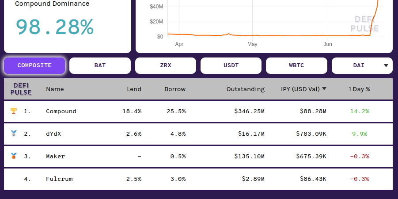Sort table by Outstanding column header
This screenshot has height=199, width=398.
tap(245, 89)
